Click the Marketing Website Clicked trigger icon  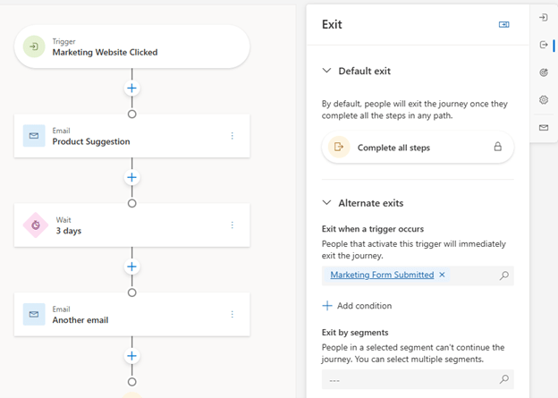point(34,47)
